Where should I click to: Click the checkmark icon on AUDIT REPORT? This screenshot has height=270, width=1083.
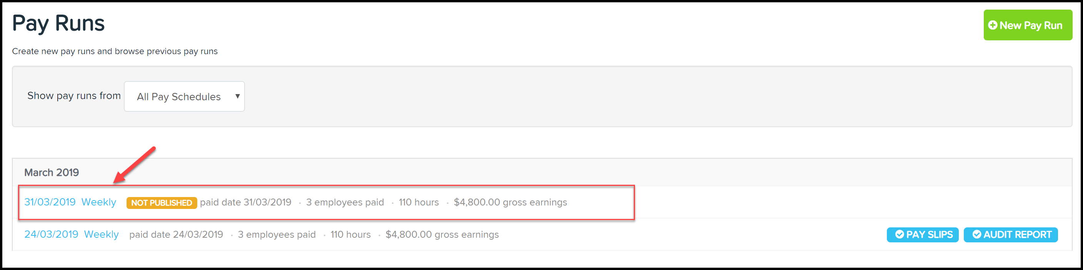coord(976,234)
